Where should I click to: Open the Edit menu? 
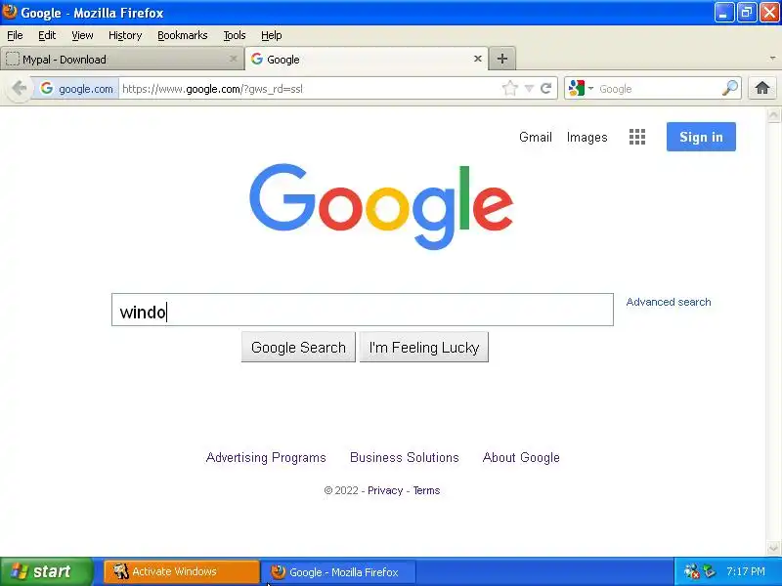tap(47, 35)
